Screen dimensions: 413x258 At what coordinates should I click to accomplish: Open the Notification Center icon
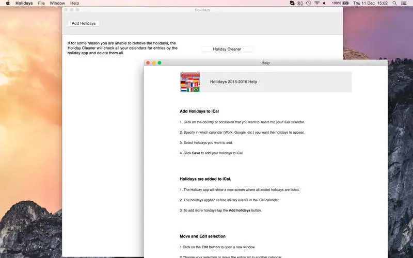point(404,3)
